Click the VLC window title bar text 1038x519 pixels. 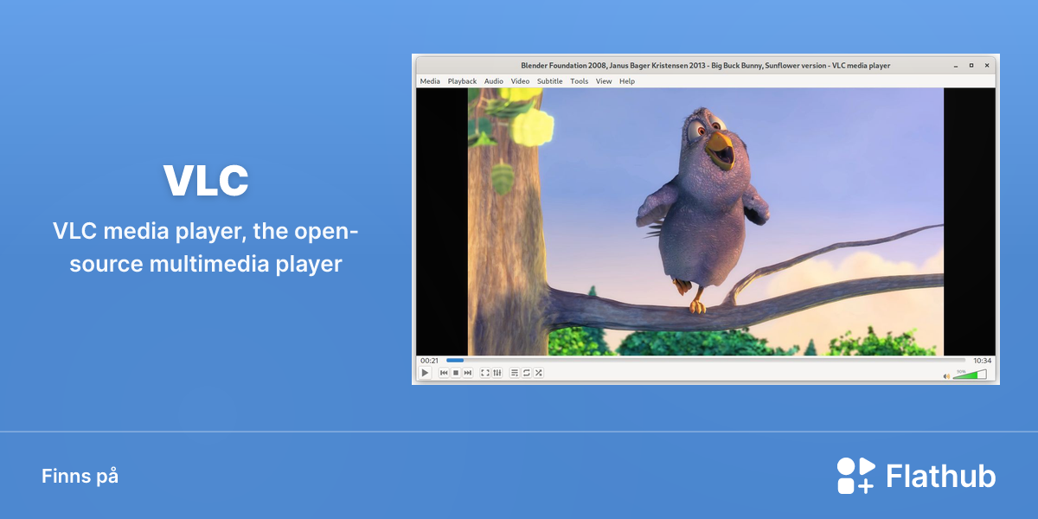pos(706,66)
